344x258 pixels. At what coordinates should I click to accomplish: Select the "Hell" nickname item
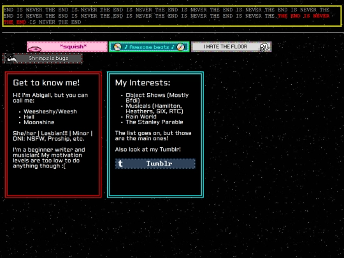(x=29, y=117)
